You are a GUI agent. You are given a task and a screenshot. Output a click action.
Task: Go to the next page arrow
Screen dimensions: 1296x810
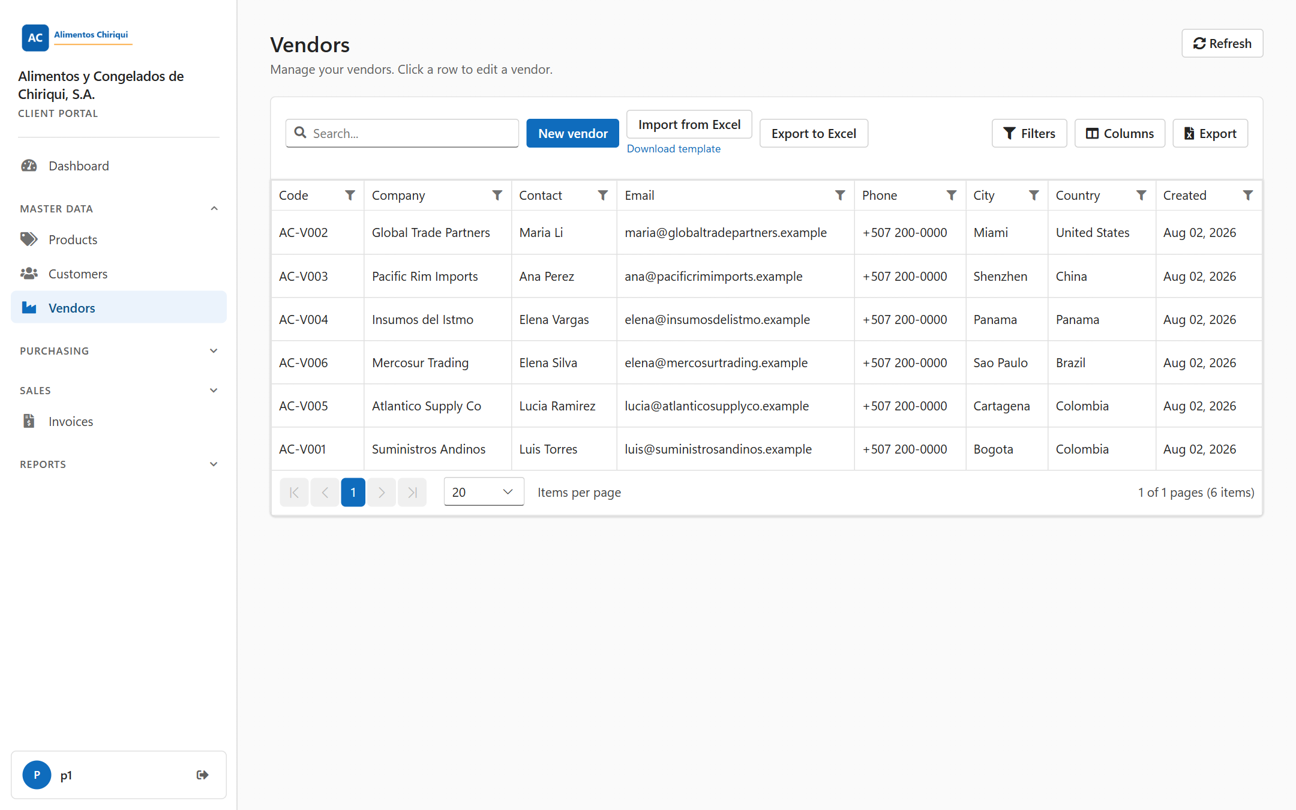tap(382, 492)
